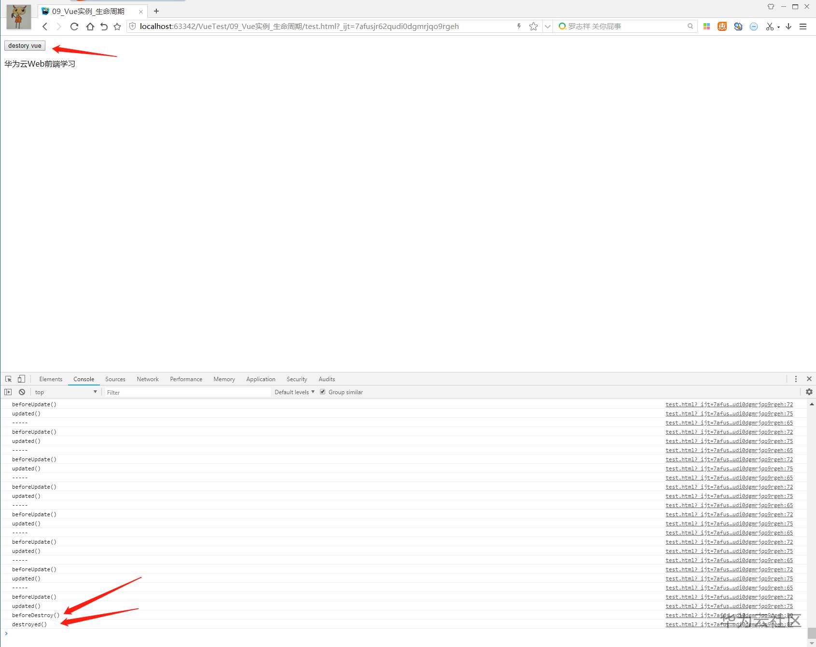Open the Security tab
Viewport: 816px width, 647px height.
click(297, 379)
